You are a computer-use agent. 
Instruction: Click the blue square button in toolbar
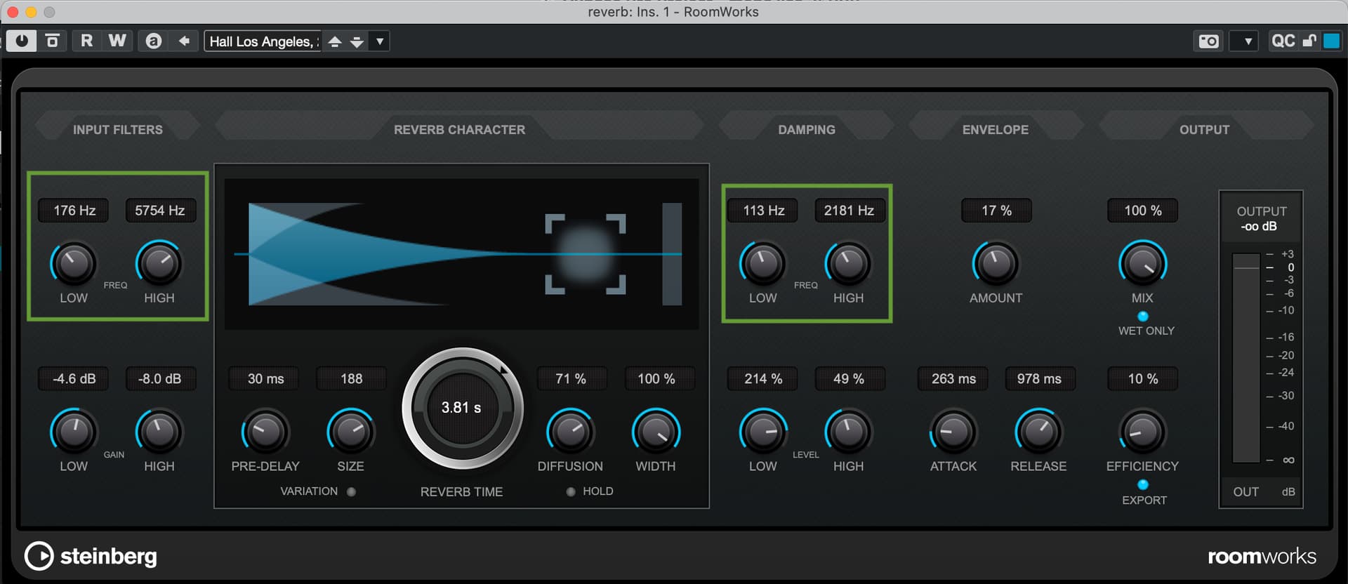tap(1331, 41)
